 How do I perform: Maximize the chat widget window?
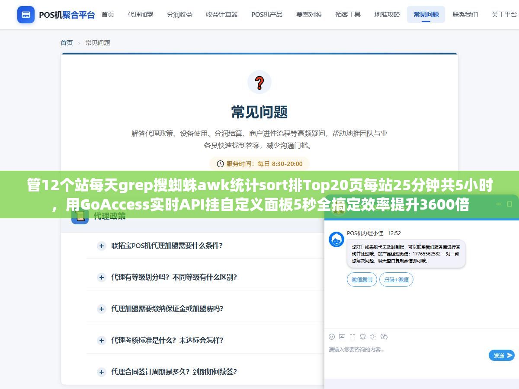[510, 204]
